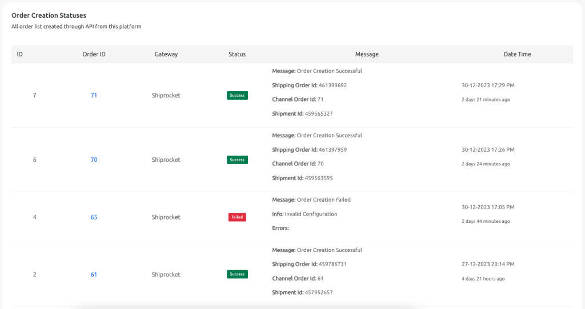Select the Gateway column header

click(166, 54)
